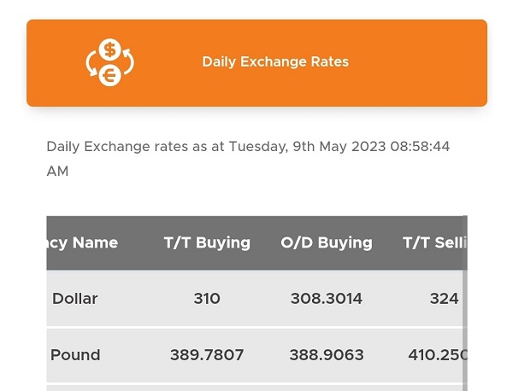513x391 pixels.
Task: Click the Daily Exchange Rates banner title
Action: [275, 61]
